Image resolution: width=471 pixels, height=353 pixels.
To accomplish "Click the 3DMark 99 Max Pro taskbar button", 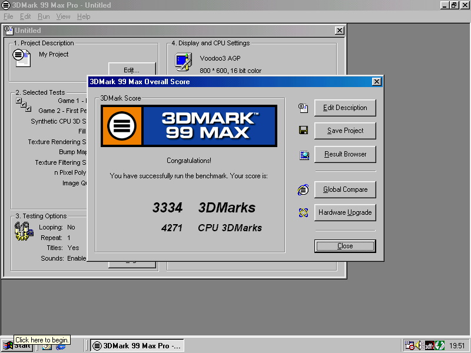I will tap(137, 346).
